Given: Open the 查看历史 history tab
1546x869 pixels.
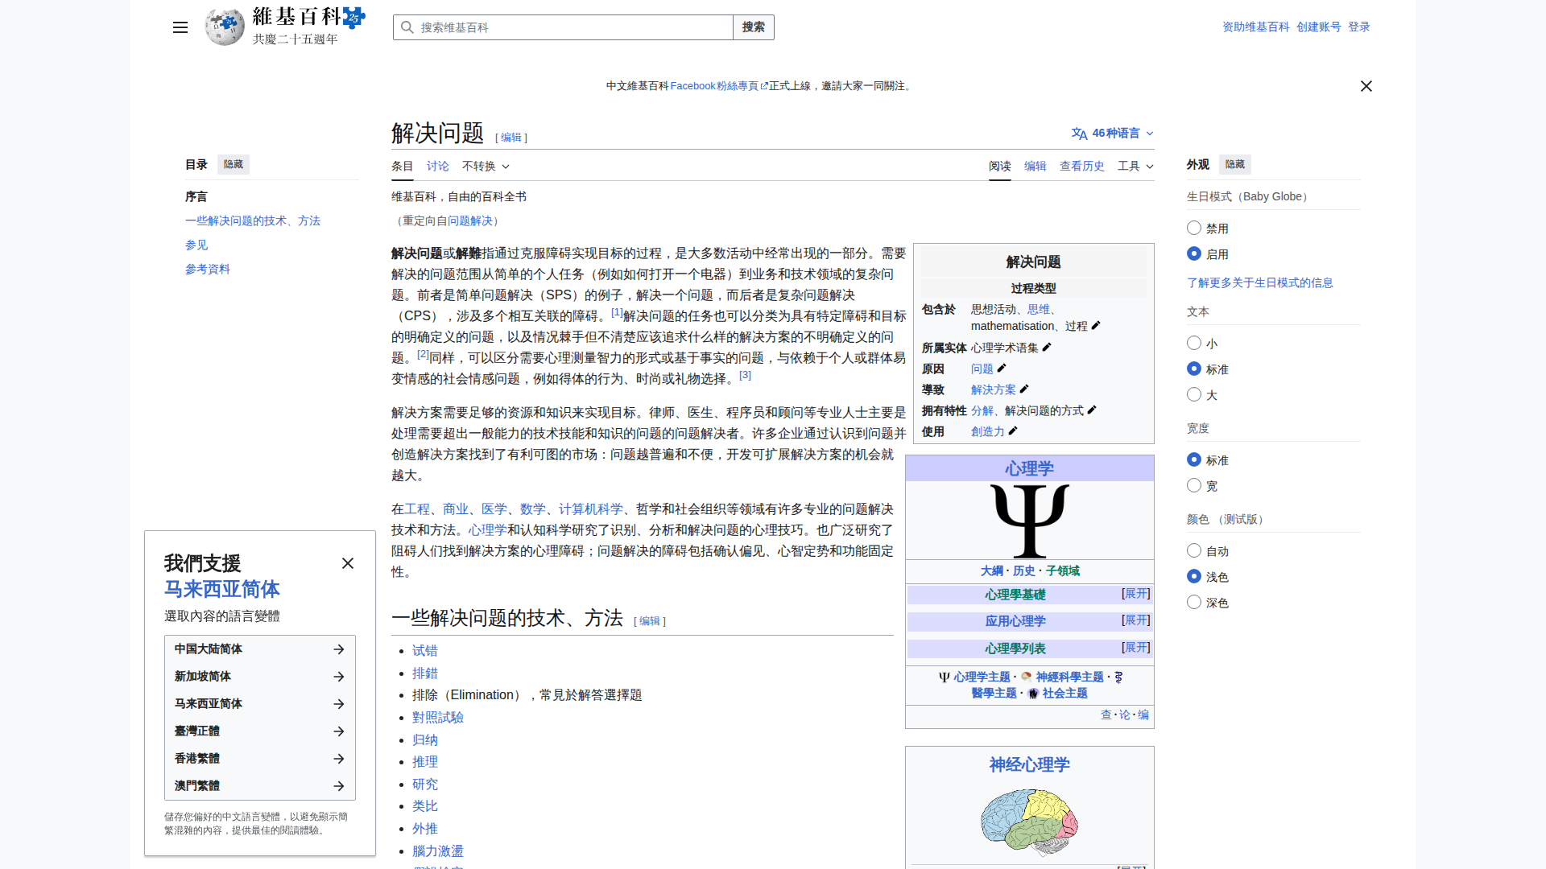Looking at the screenshot, I should pos(1081,167).
